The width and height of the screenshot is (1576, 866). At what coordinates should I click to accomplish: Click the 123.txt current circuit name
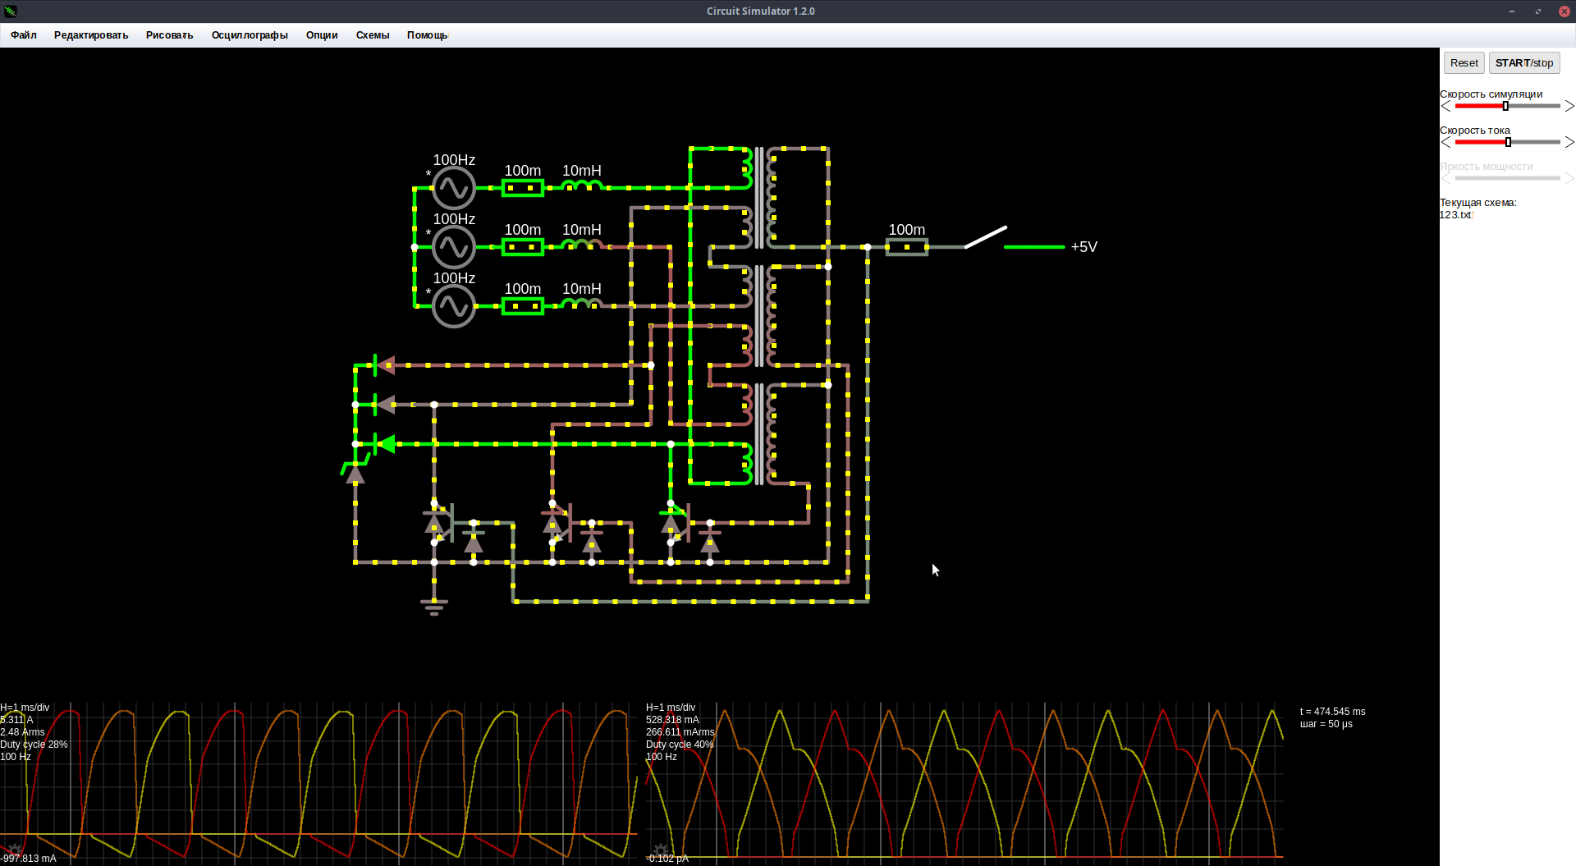1456,215
